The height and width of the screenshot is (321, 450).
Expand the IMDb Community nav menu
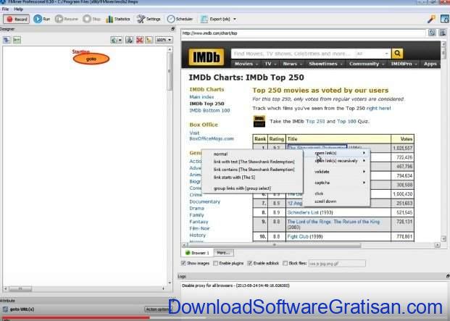[367, 64]
